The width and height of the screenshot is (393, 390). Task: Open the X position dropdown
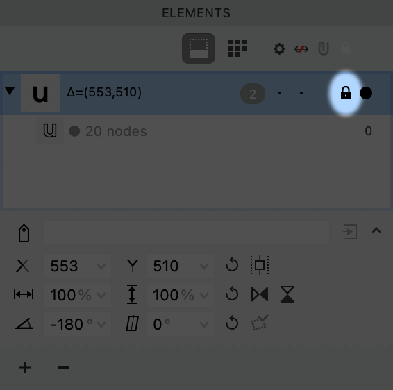coord(101,266)
